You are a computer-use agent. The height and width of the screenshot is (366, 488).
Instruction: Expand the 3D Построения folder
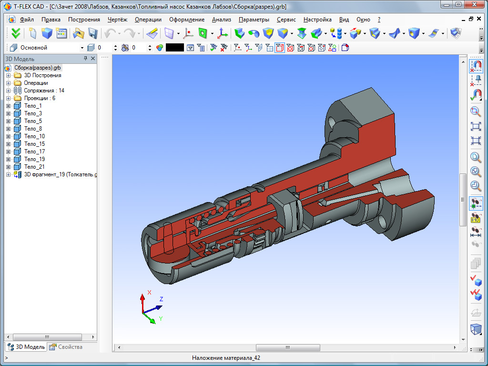9,75
